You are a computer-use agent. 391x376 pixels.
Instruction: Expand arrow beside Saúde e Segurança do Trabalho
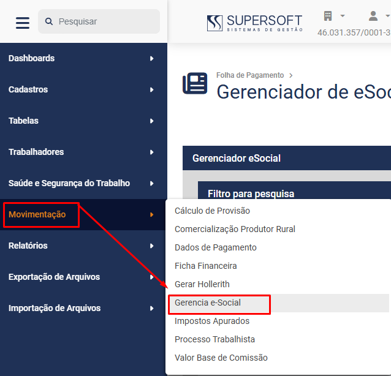[151, 183]
